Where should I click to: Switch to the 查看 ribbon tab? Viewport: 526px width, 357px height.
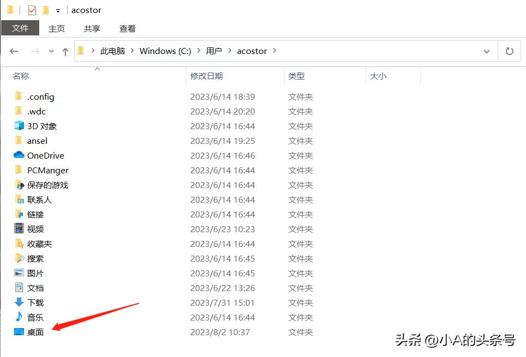pos(127,28)
